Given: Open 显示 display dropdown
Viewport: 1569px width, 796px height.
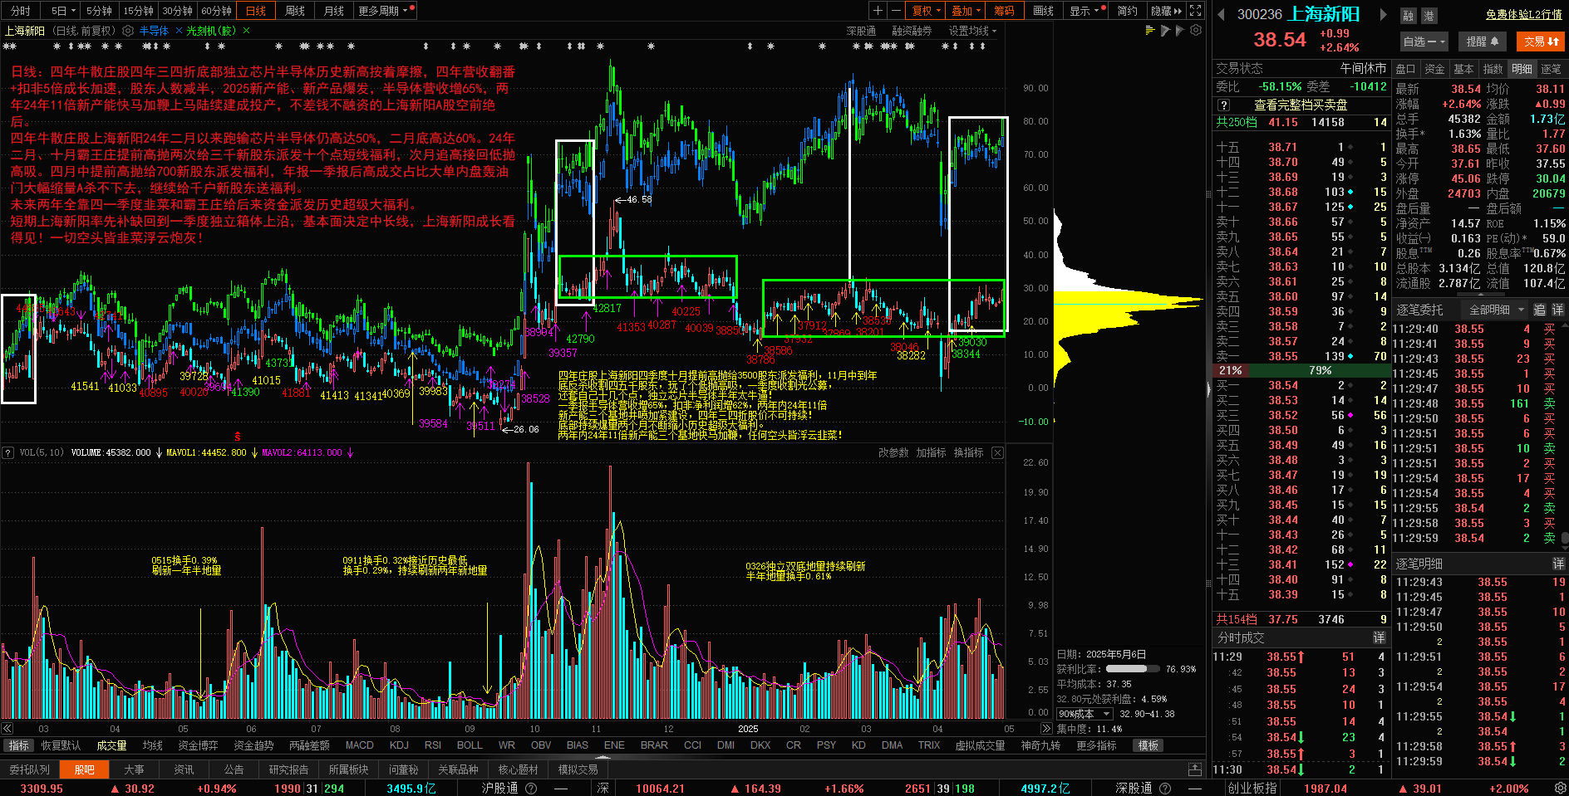Looking at the screenshot, I should (x=1085, y=11).
